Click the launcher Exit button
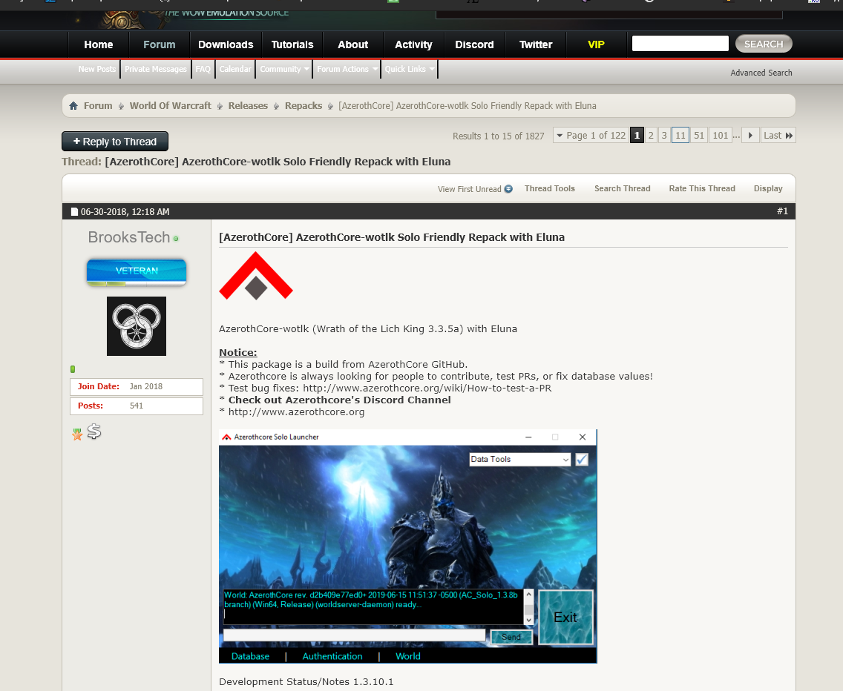The image size is (843, 691). [x=565, y=618]
